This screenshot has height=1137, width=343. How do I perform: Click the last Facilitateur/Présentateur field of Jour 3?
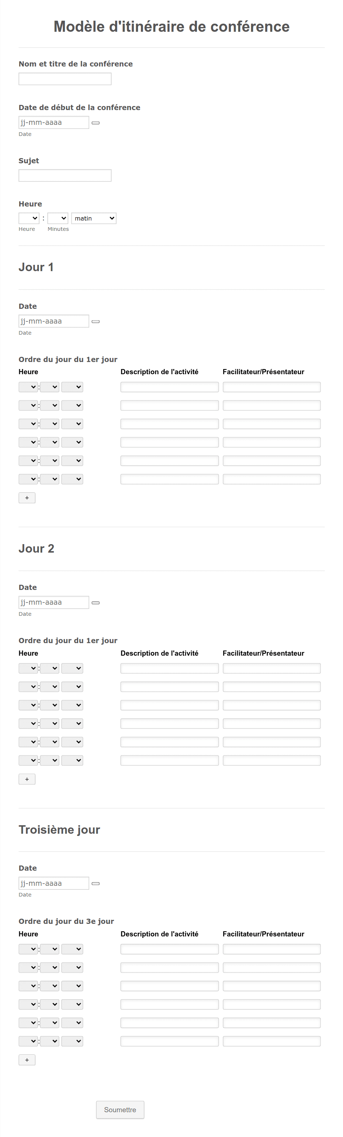tap(271, 1041)
